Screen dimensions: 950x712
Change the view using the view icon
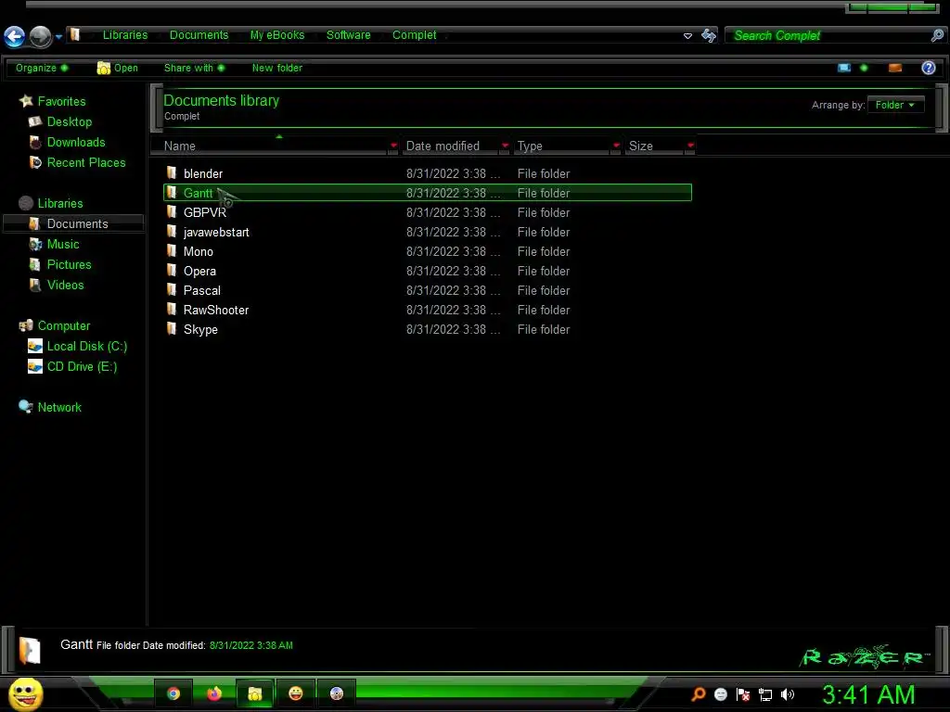[844, 68]
